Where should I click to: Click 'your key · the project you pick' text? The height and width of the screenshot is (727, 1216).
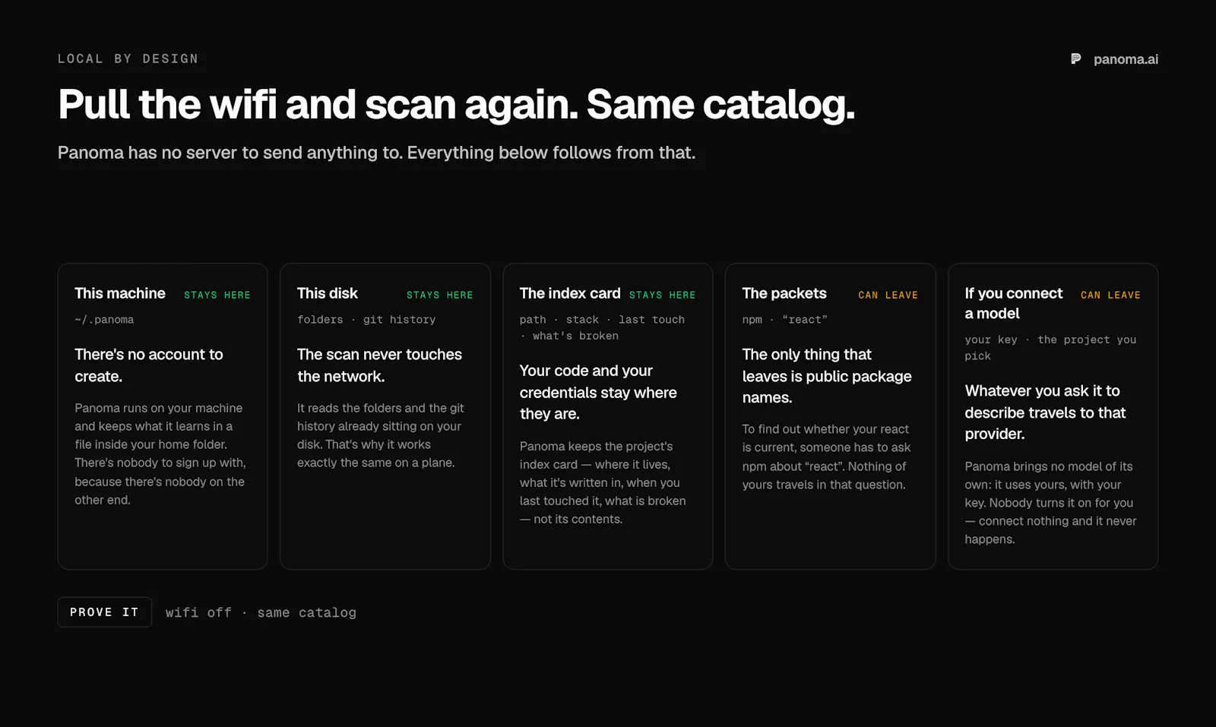[x=1051, y=348]
